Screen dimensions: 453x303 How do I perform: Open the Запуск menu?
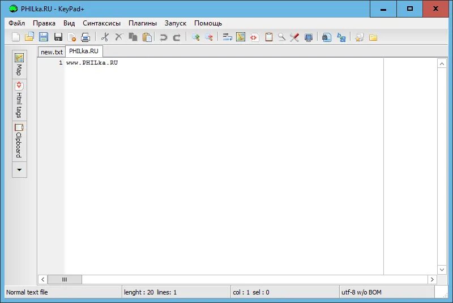pyautogui.click(x=176, y=23)
